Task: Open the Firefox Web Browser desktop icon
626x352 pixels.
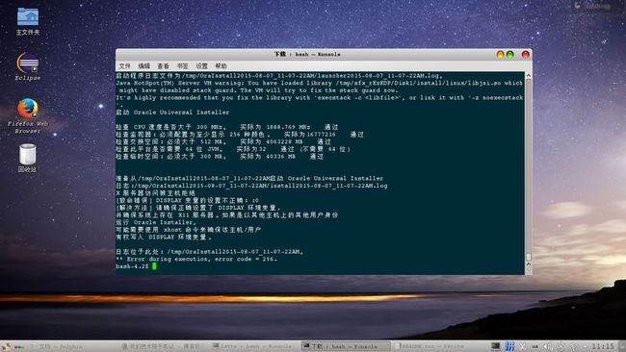Action: [x=28, y=115]
